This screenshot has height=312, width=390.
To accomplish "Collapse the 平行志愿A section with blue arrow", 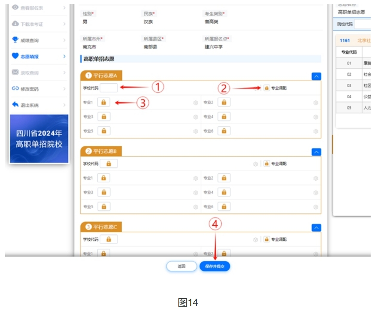I will pyautogui.click(x=316, y=76).
